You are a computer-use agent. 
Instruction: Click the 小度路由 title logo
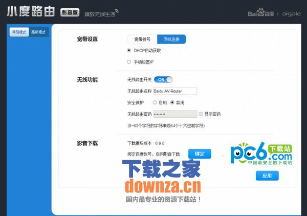pos(31,12)
